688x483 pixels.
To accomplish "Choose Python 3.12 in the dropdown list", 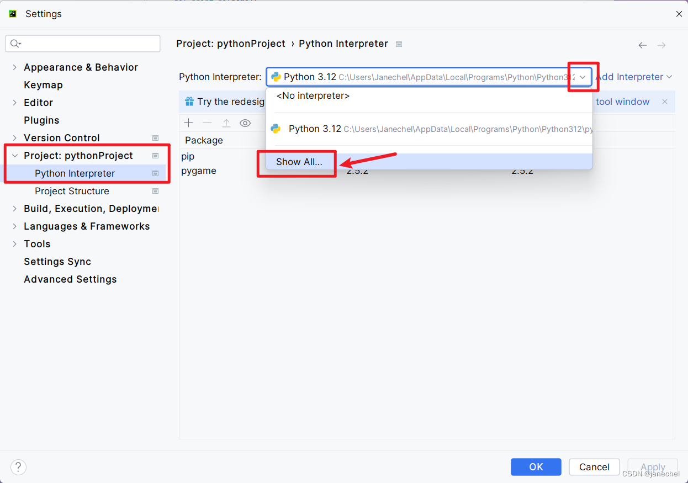I will coord(429,129).
